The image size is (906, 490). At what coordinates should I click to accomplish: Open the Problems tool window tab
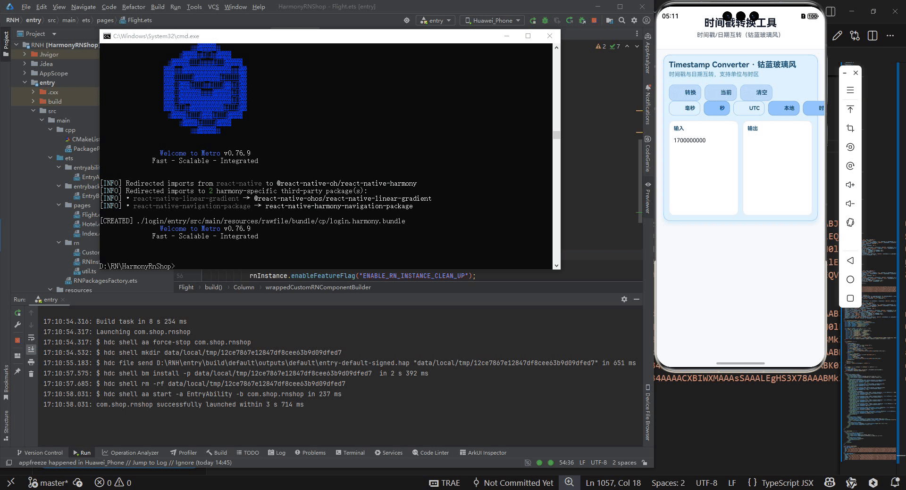(x=310, y=452)
